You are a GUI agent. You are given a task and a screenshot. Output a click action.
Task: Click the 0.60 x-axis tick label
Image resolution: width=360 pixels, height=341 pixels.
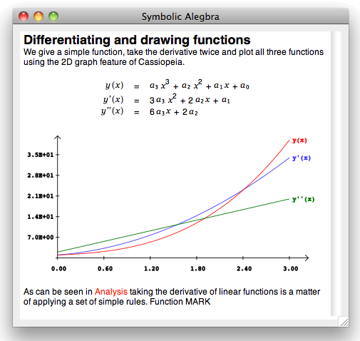[x=105, y=269]
